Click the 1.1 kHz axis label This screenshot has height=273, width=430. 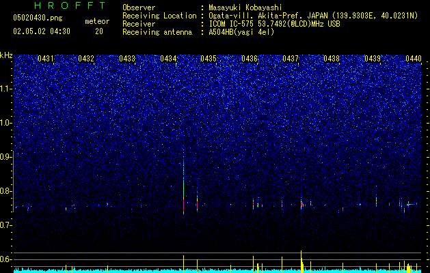(5, 89)
